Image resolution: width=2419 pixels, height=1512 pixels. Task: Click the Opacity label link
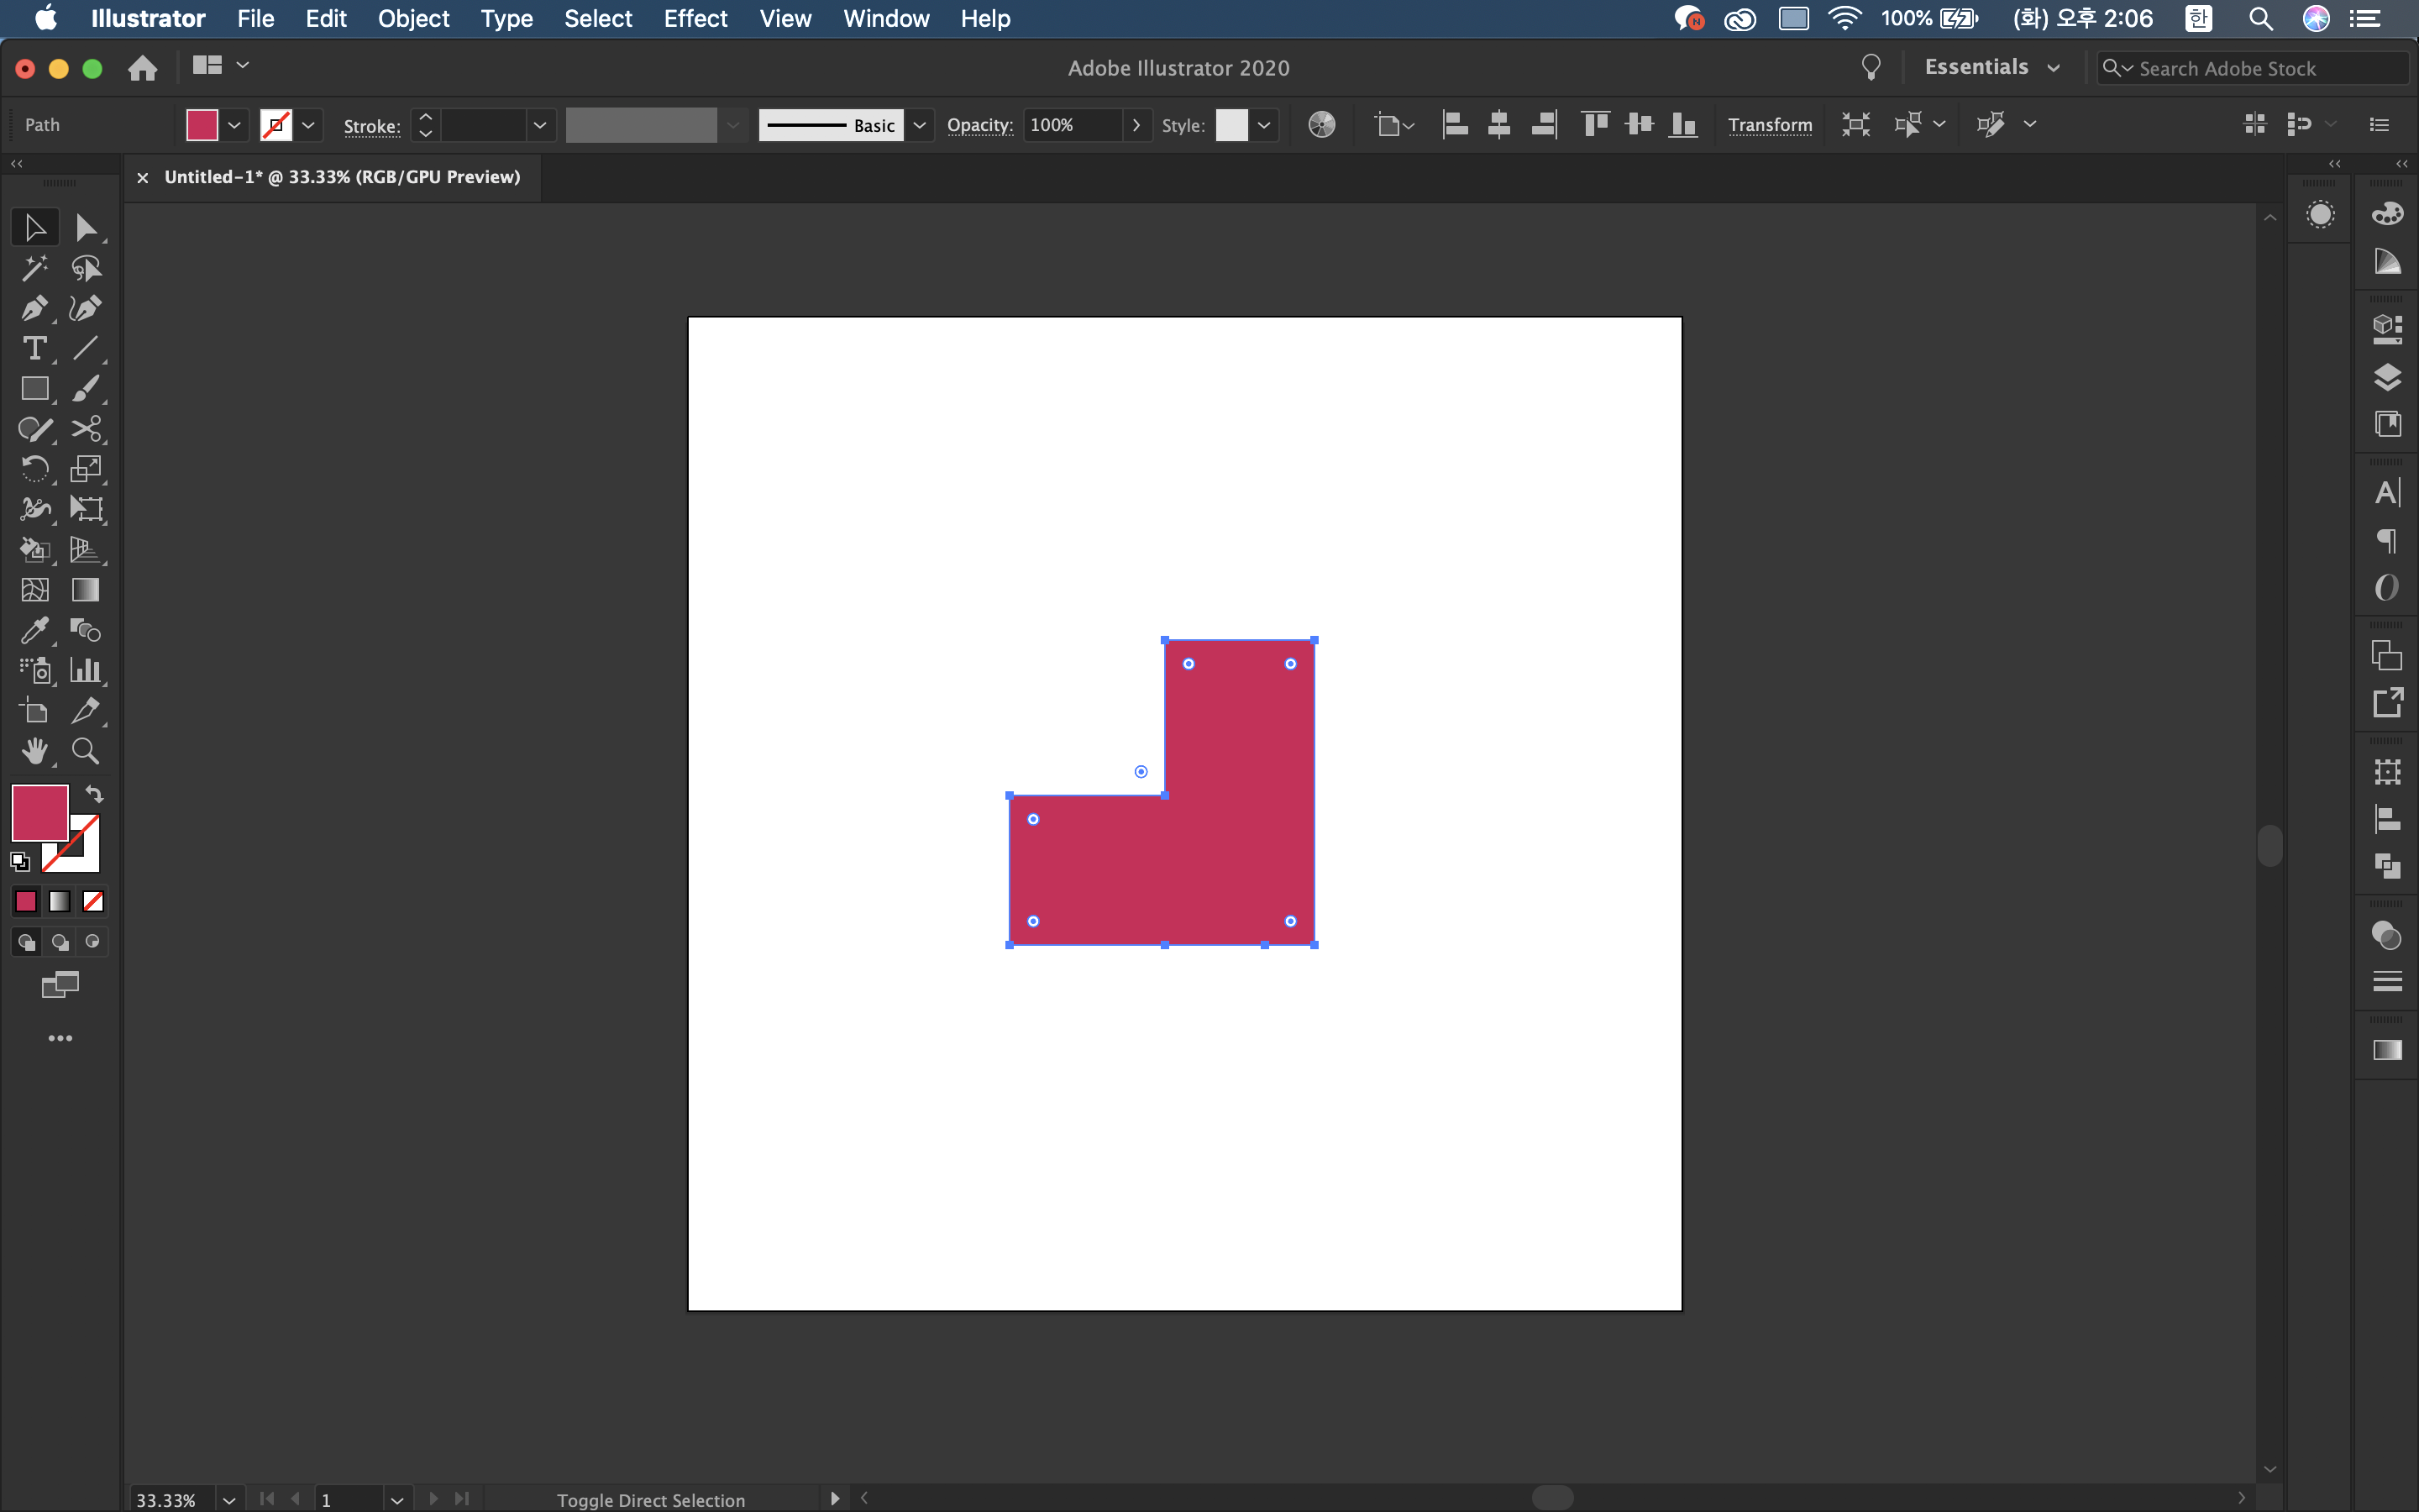pyautogui.click(x=979, y=125)
